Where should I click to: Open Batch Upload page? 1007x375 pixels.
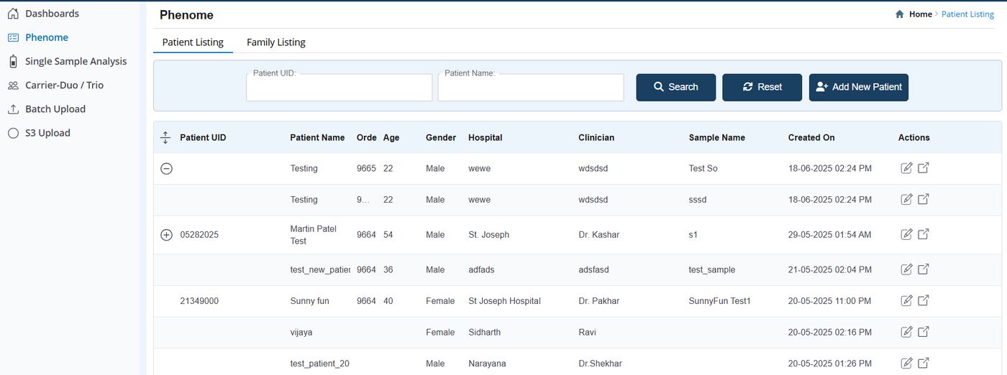click(55, 109)
